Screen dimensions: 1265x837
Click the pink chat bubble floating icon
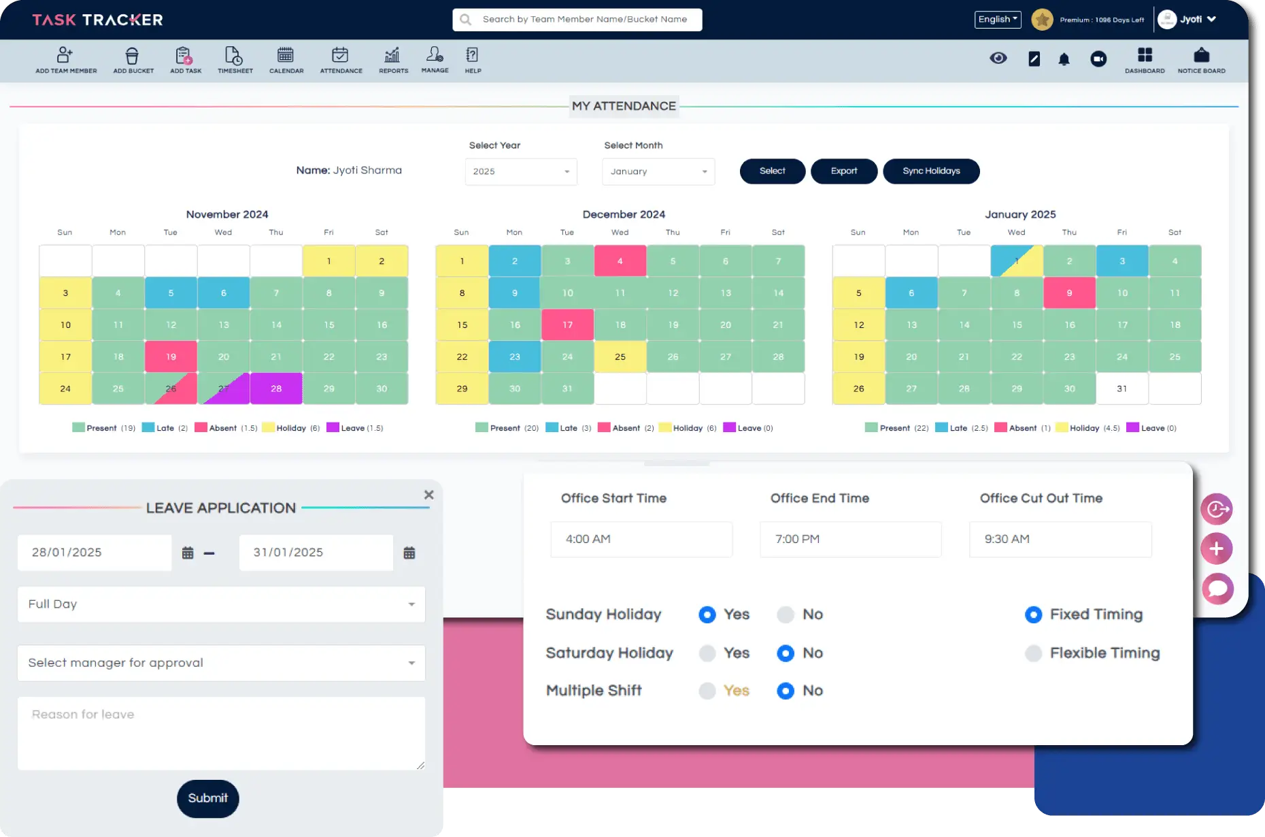[1217, 589]
